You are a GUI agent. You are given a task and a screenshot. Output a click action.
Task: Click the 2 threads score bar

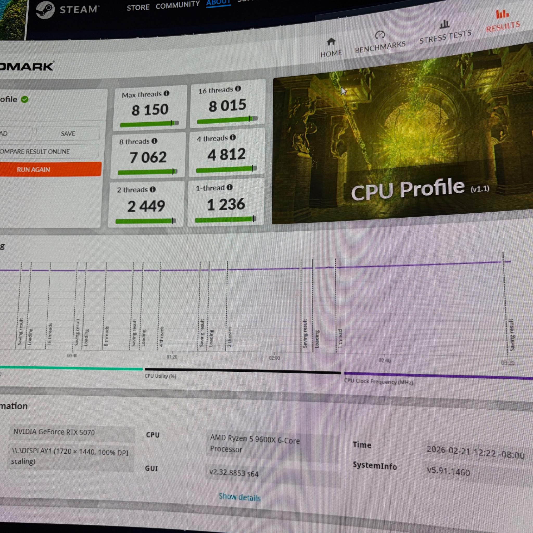click(146, 221)
